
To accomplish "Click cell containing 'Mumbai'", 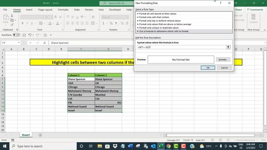I will tap(108, 95).
